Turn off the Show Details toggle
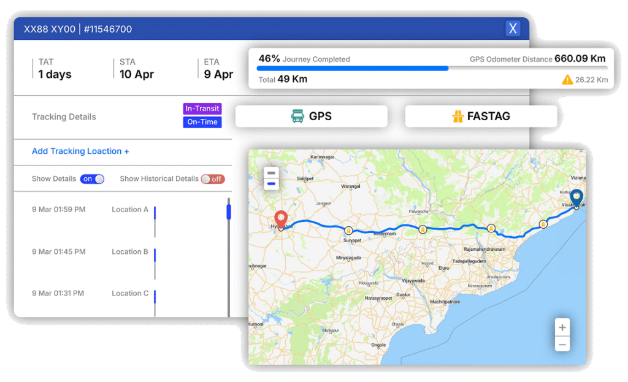This screenshot has height=382, width=628. (x=92, y=179)
